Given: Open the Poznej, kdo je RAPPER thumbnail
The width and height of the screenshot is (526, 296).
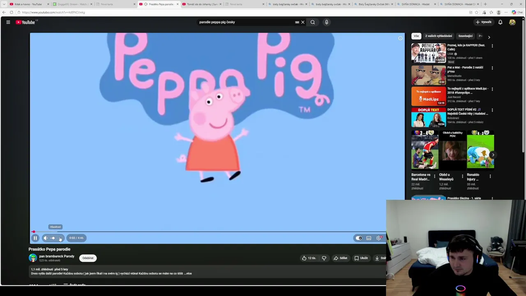Looking at the screenshot, I should [429, 53].
